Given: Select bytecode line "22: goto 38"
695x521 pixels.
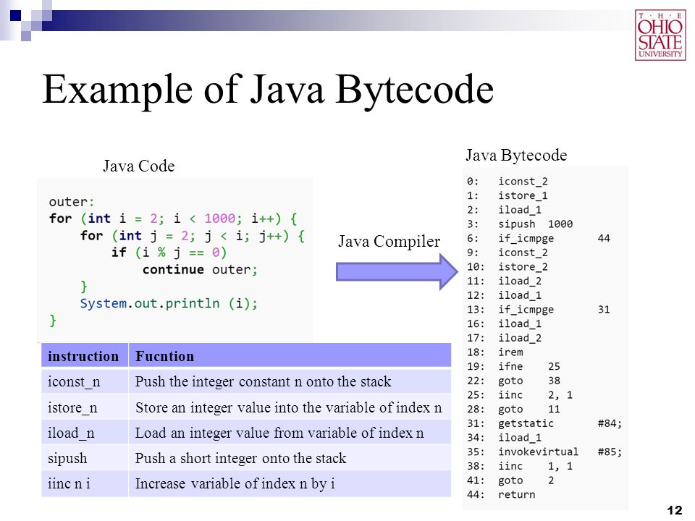Looking at the screenshot, I should point(513,380).
